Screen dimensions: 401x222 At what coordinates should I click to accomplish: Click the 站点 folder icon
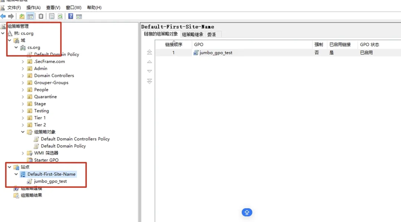(16, 167)
